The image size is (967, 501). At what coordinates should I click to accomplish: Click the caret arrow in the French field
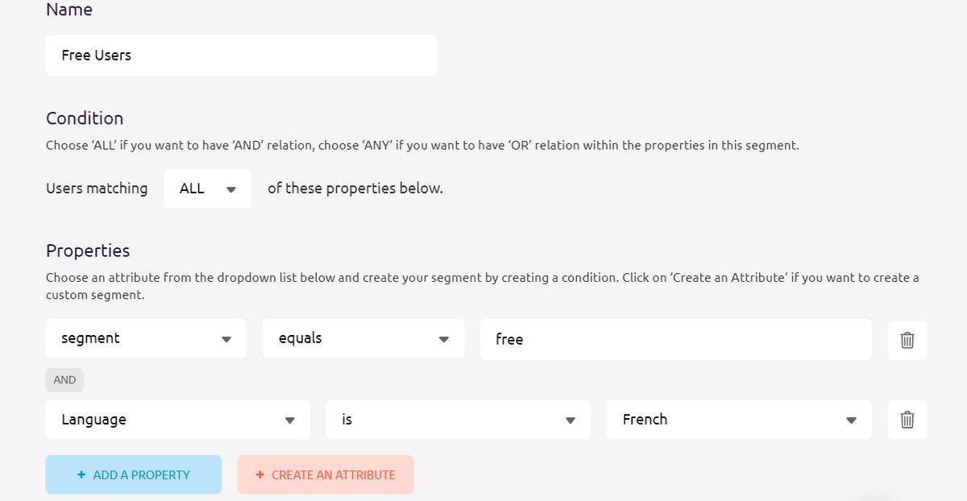[851, 420]
